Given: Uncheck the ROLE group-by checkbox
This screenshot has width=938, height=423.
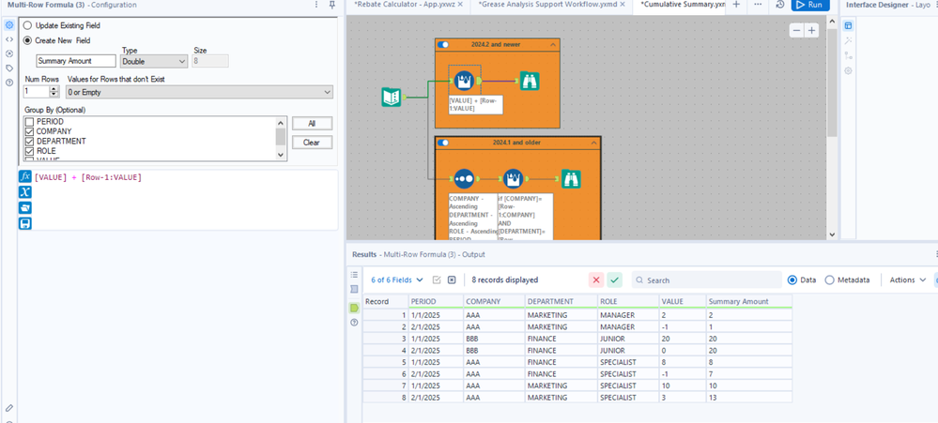Looking at the screenshot, I should (29, 151).
